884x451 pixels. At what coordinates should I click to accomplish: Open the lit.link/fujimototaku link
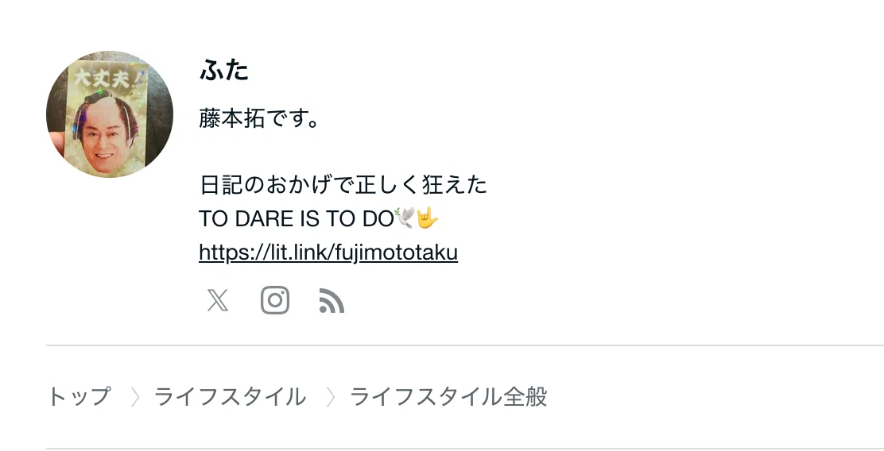pyautogui.click(x=328, y=252)
